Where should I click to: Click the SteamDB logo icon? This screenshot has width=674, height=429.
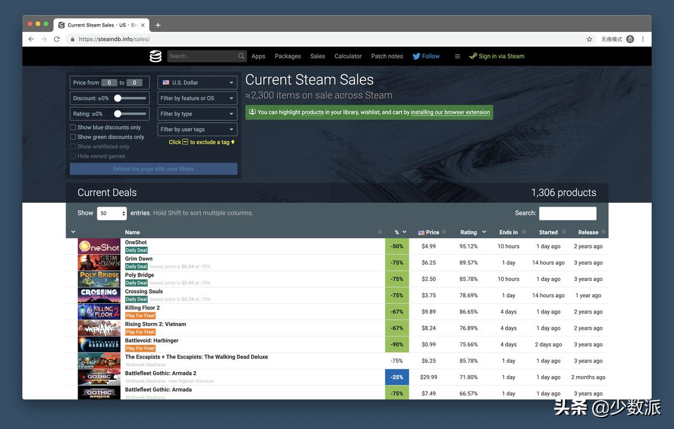pyautogui.click(x=155, y=56)
